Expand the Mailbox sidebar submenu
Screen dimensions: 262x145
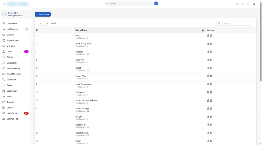28,35
